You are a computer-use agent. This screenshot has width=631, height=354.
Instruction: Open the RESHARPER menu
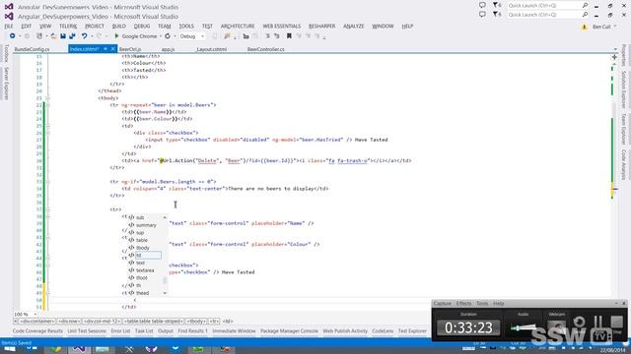(x=322, y=27)
